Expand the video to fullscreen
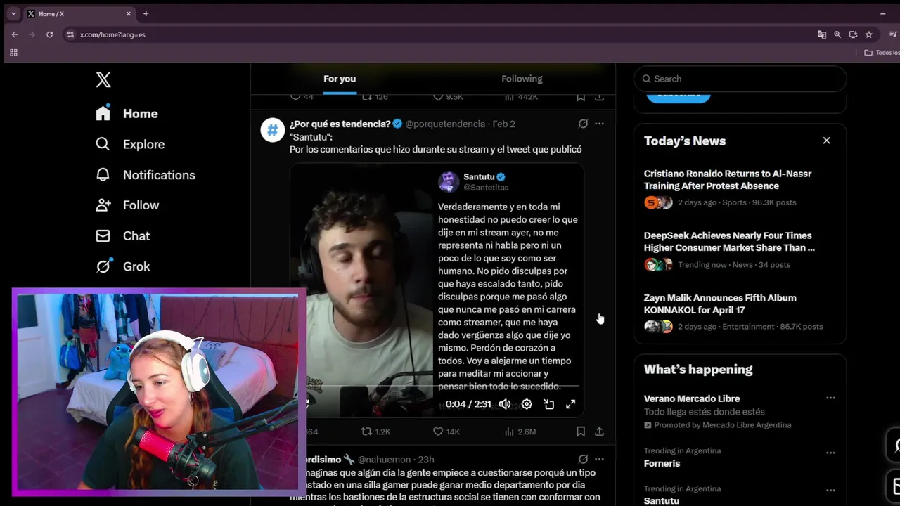Image resolution: width=900 pixels, height=506 pixels. pos(570,404)
